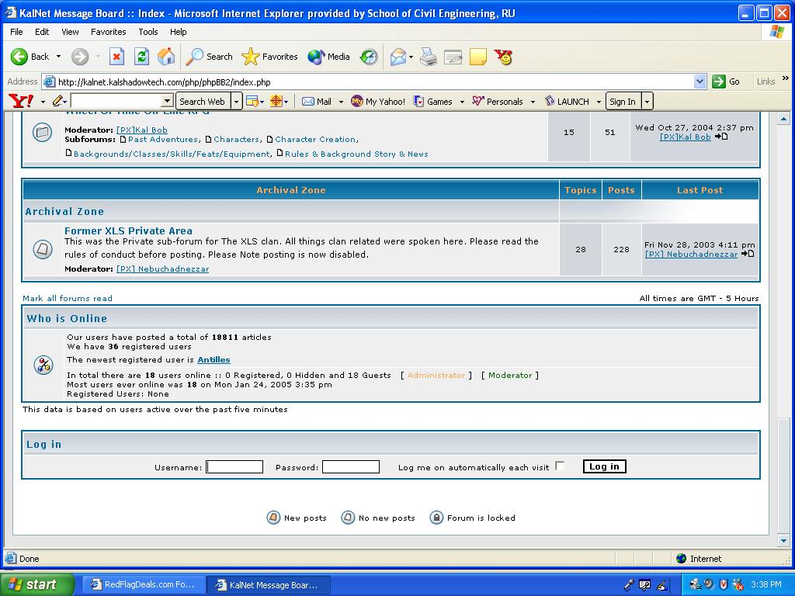
Task: Click the Yahoo Sign In button
Action: pyautogui.click(x=623, y=102)
